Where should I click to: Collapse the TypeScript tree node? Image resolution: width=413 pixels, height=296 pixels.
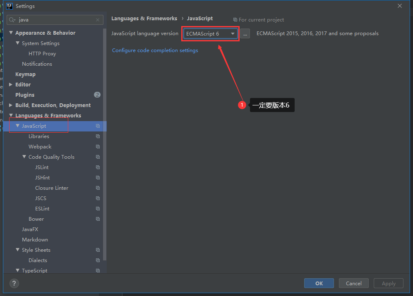click(17, 270)
